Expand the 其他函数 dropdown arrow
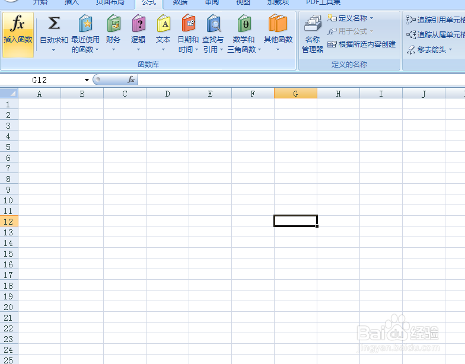The width and height of the screenshot is (465, 364). [278, 50]
